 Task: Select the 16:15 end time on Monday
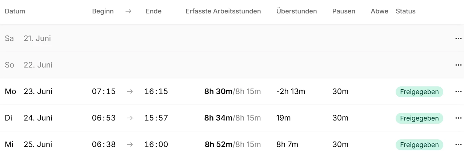156,91
